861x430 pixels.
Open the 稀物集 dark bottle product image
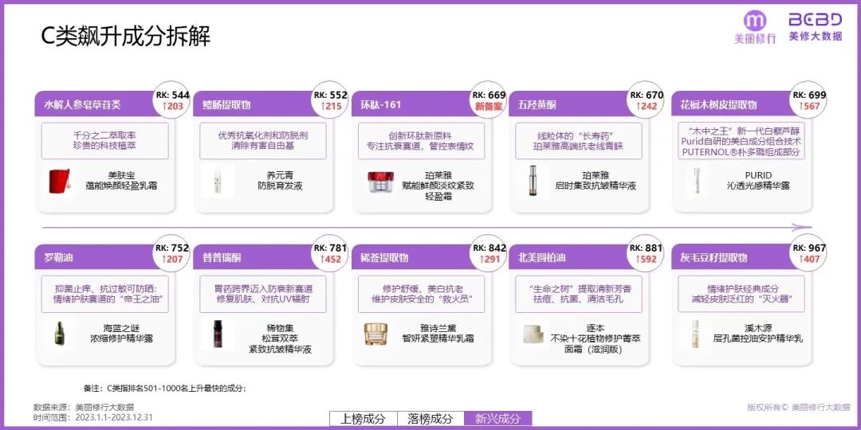point(218,334)
